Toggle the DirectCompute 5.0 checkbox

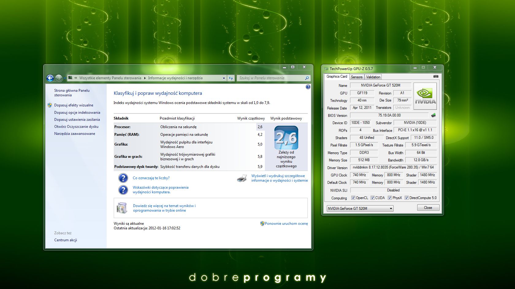point(406,198)
